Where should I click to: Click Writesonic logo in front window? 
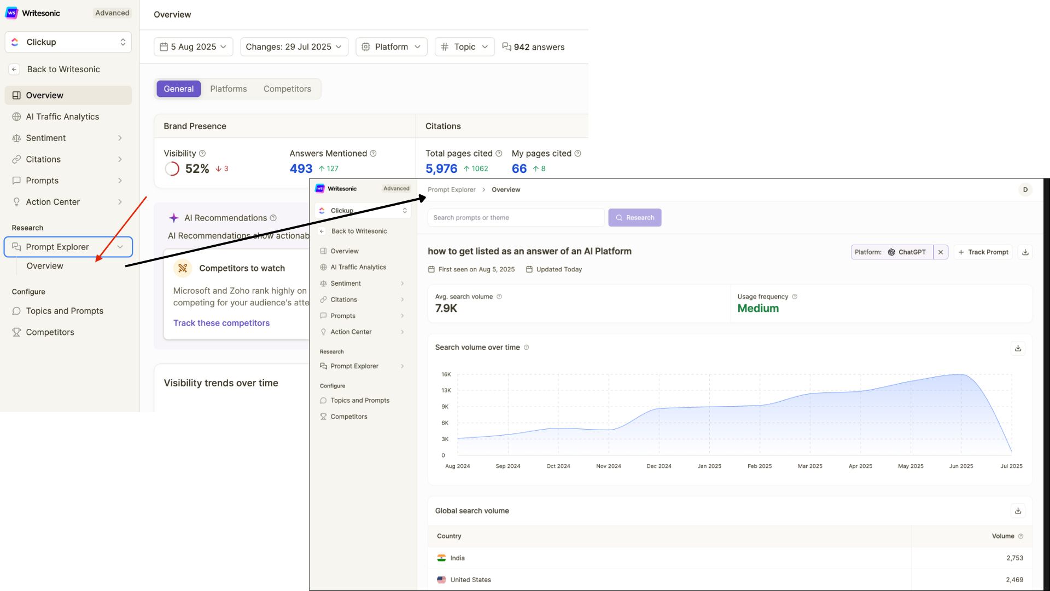(x=336, y=189)
